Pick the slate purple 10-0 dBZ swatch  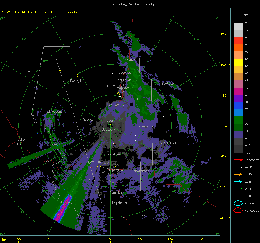click(238, 135)
